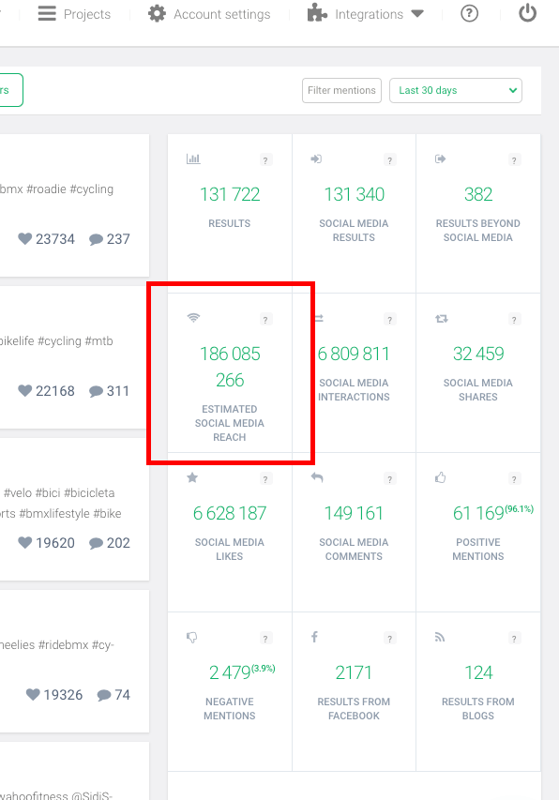Viewport: 559px width, 800px height.
Task: Click the Facebook icon for Results from Facebook
Action: click(x=315, y=637)
